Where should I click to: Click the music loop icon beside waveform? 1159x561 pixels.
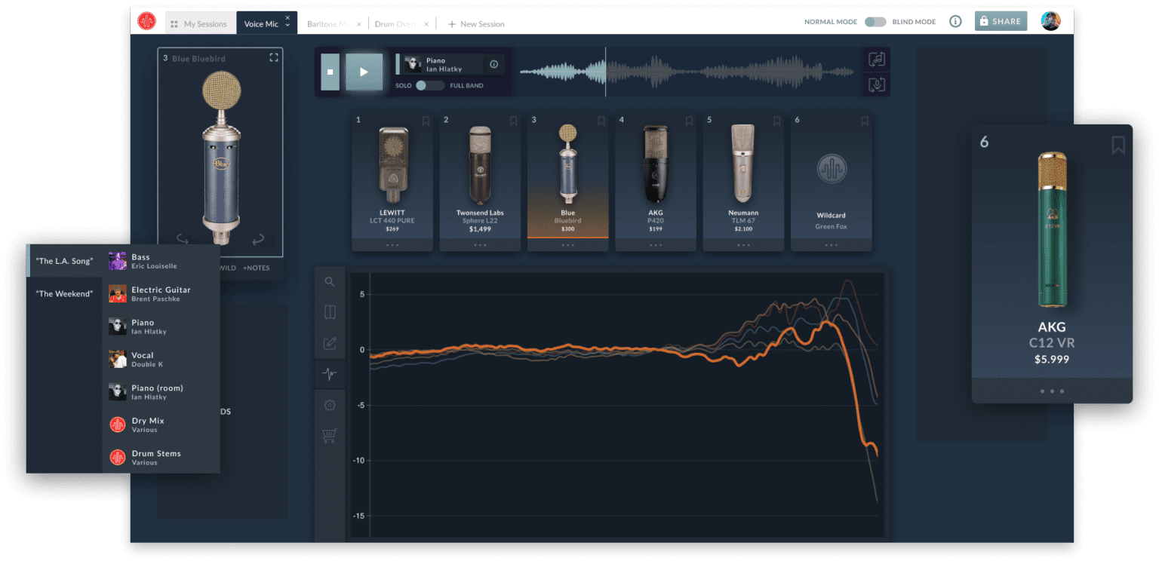tap(877, 59)
